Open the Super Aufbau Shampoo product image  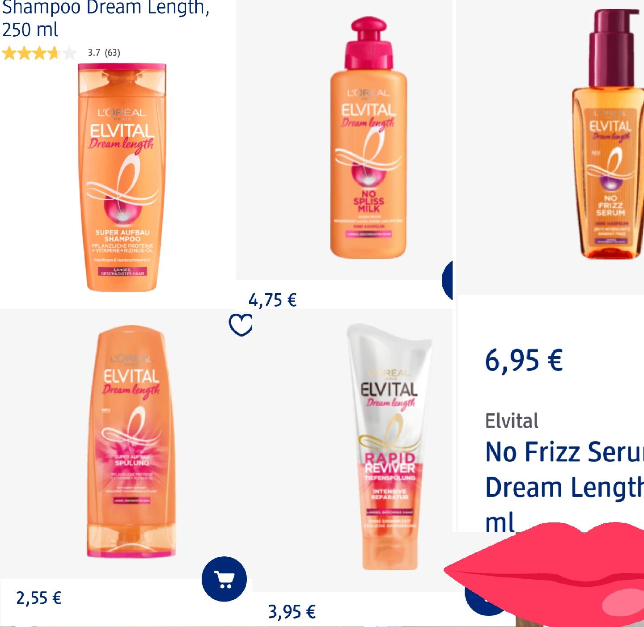point(122,177)
